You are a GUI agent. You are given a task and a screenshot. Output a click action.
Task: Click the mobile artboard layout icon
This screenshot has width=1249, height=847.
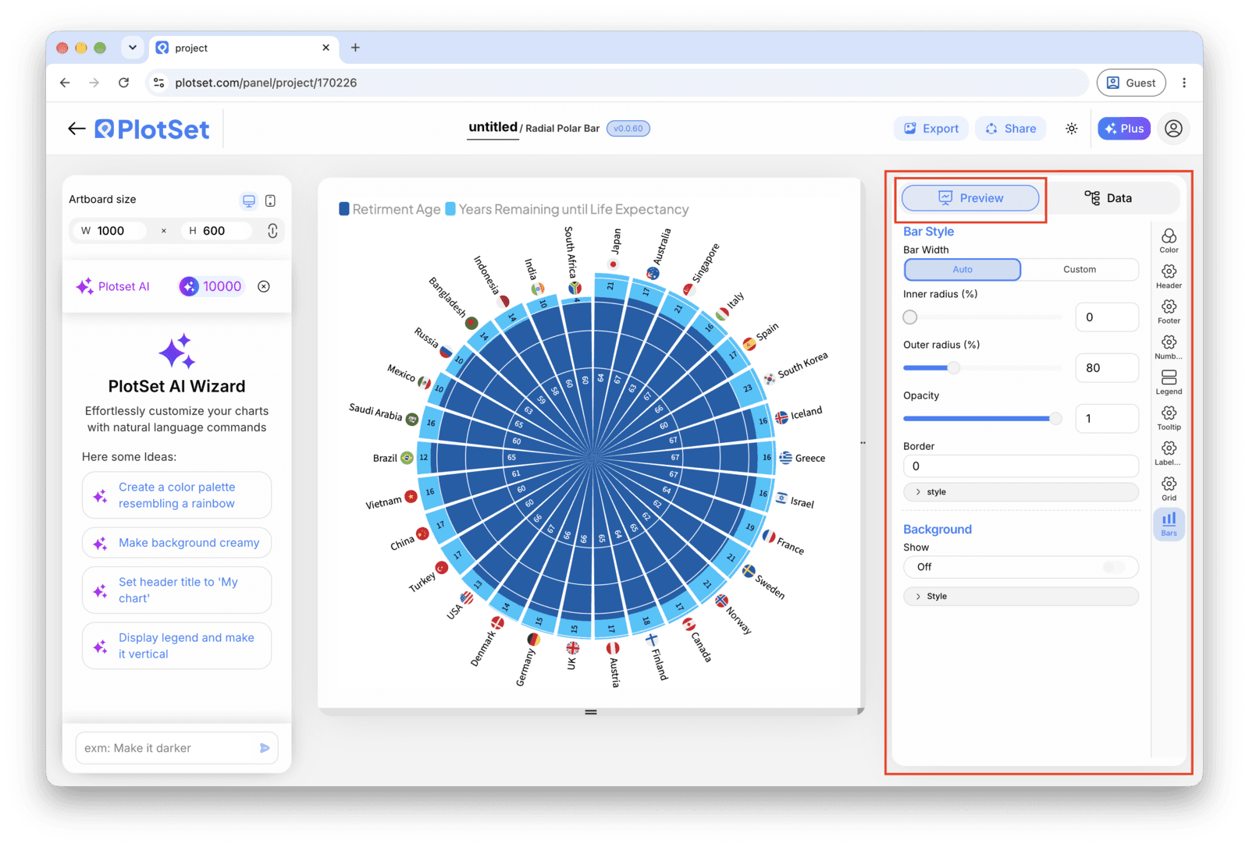tap(270, 201)
